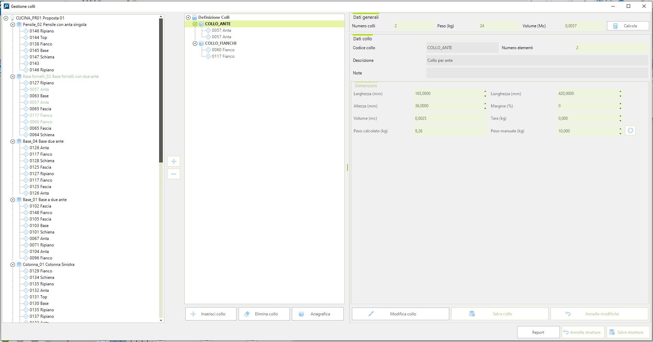Collapse the CUCINA_PR01 Proposta 01 root node
Screen dimensions: 653x342
click(x=6, y=18)
